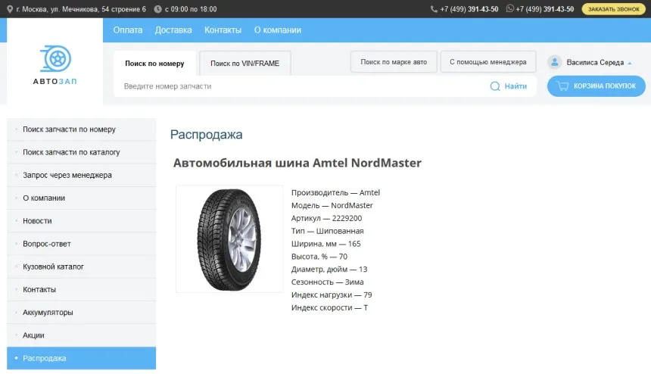Switch to the Поиск по VIN/FRAME tab

[x=245, y=63]
